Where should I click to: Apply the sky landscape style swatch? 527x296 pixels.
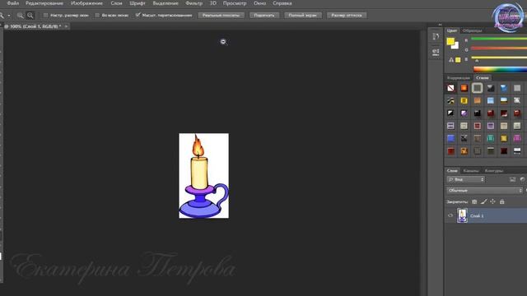(x=503, y=100)
